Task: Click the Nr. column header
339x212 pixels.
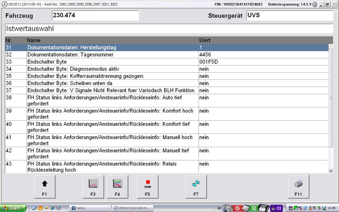Action: pos(9,40)
